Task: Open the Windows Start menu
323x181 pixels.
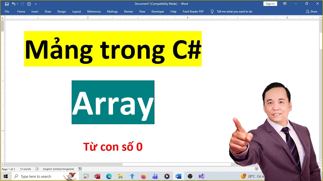Action: (6, 176)
